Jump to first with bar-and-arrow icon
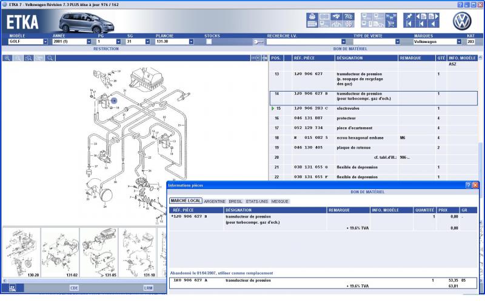This screenshot has width=485, height=303. [x=409, y=24]
